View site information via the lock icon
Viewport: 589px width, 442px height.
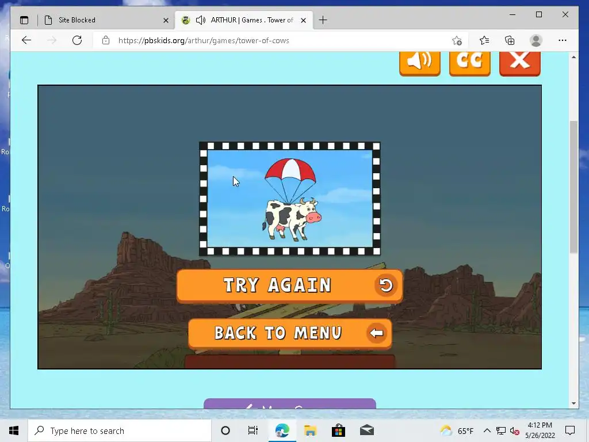click(106, 40)
